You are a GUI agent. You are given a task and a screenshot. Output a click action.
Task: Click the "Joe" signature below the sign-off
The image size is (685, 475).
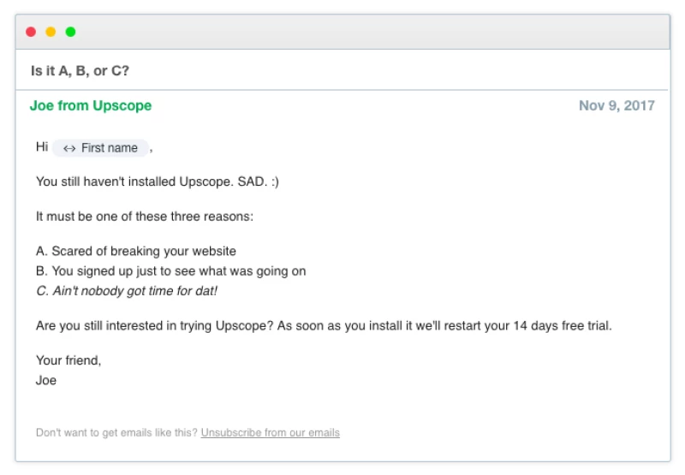[x=46, y=380]
